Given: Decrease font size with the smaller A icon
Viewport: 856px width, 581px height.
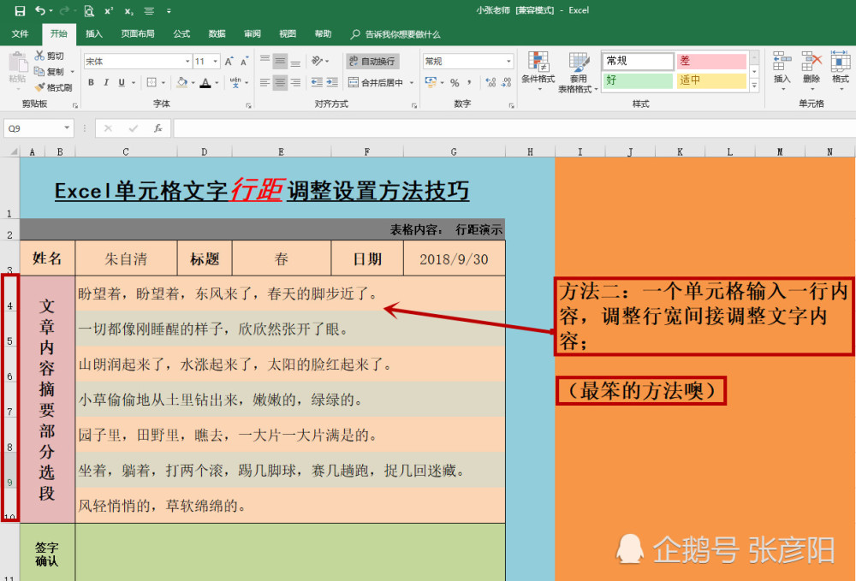Looking at the screenshot, I should (x=244, y=61).
